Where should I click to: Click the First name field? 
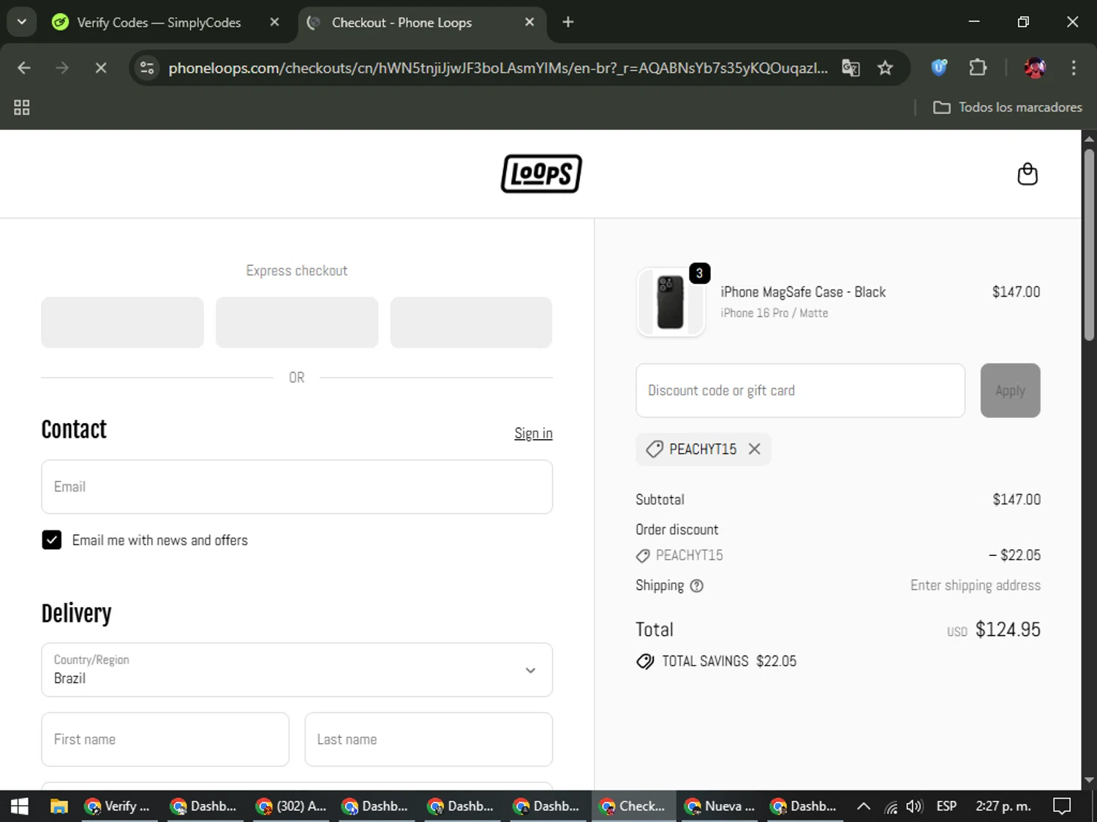pyautogui.click(x=165, y=739)
